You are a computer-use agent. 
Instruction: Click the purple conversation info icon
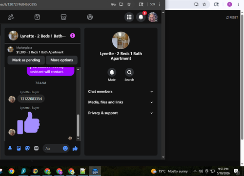tap(73, 36)
